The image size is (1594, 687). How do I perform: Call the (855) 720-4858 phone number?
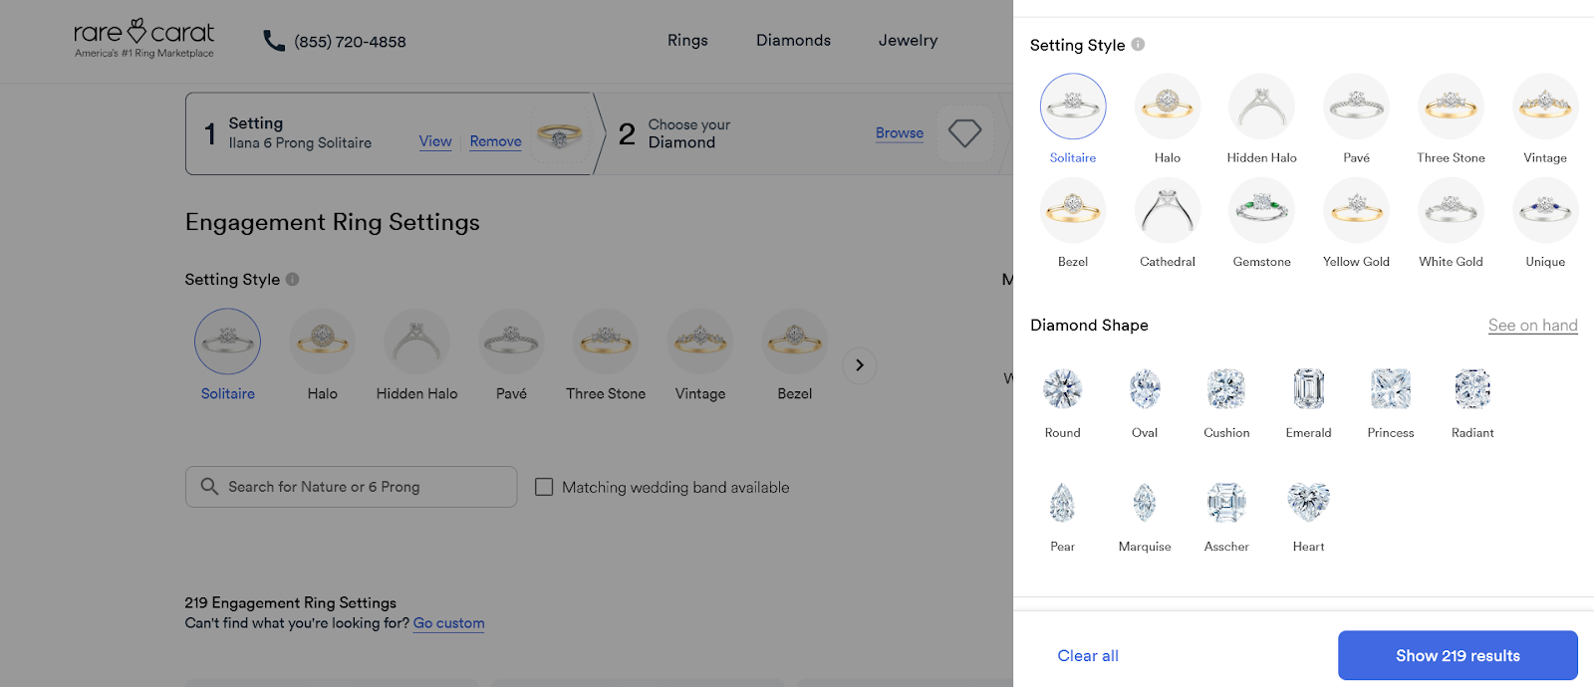[335, 41]
